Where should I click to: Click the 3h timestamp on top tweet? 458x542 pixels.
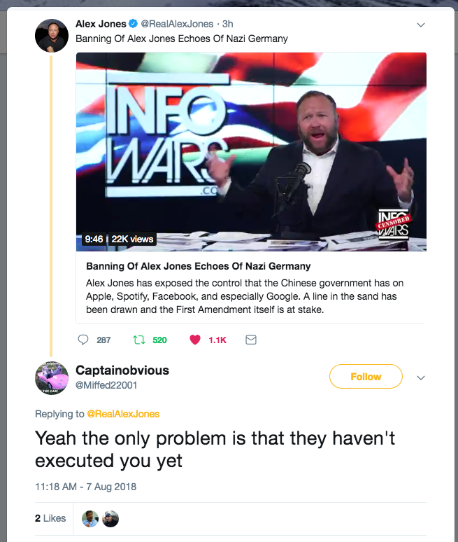tap(228, 24)
